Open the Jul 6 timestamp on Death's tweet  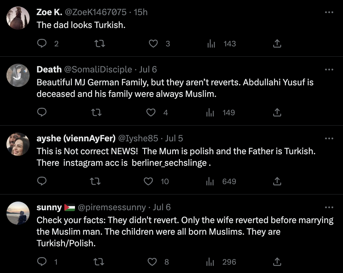coord(148,70)
